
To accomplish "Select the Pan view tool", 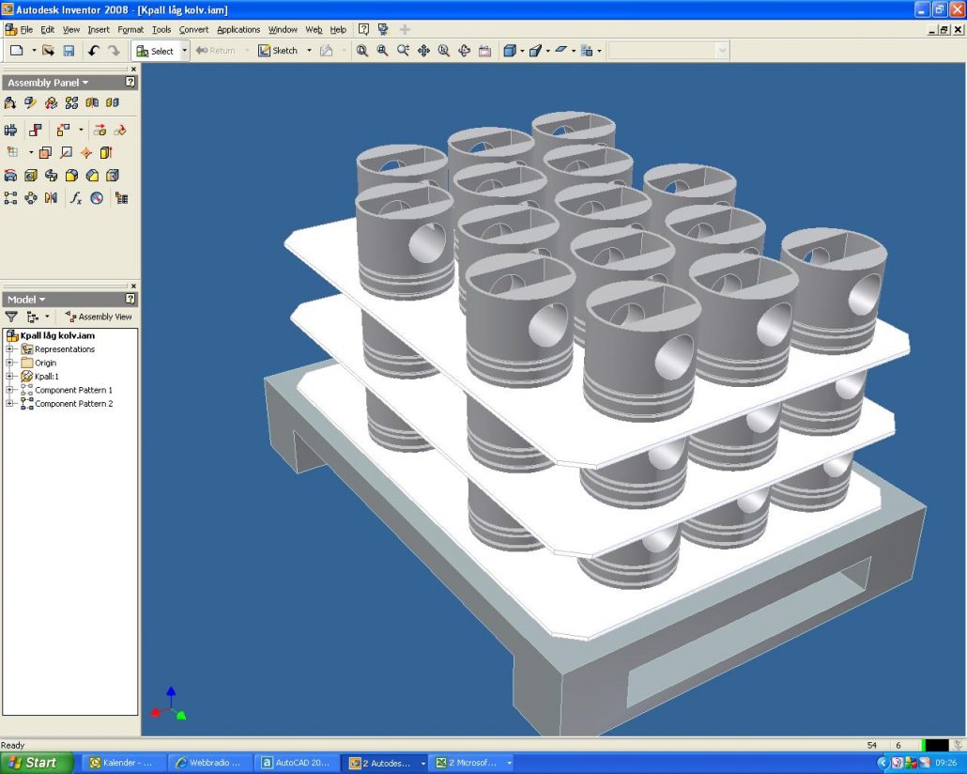I will pos(423,51).
